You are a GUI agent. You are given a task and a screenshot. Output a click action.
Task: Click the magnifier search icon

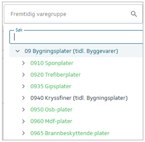134,14
